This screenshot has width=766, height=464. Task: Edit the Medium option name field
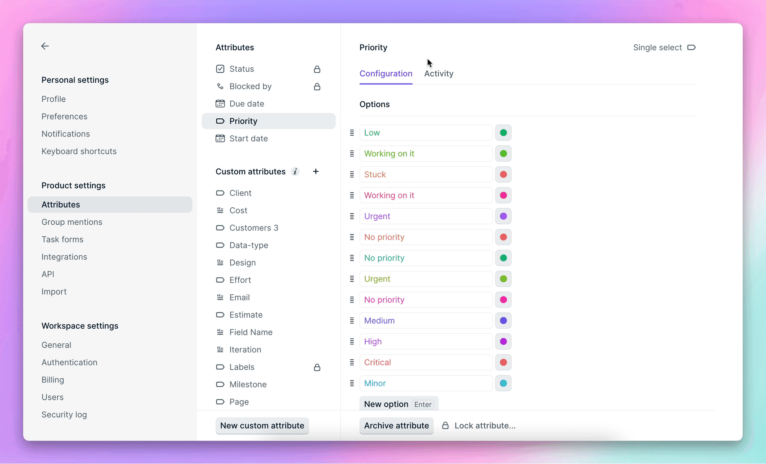(x=426, y=321)
